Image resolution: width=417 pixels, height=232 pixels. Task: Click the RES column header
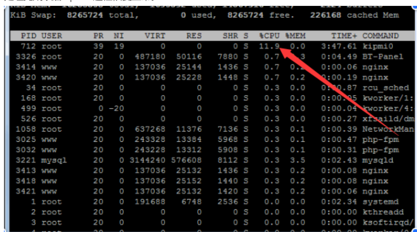(194, 36)
